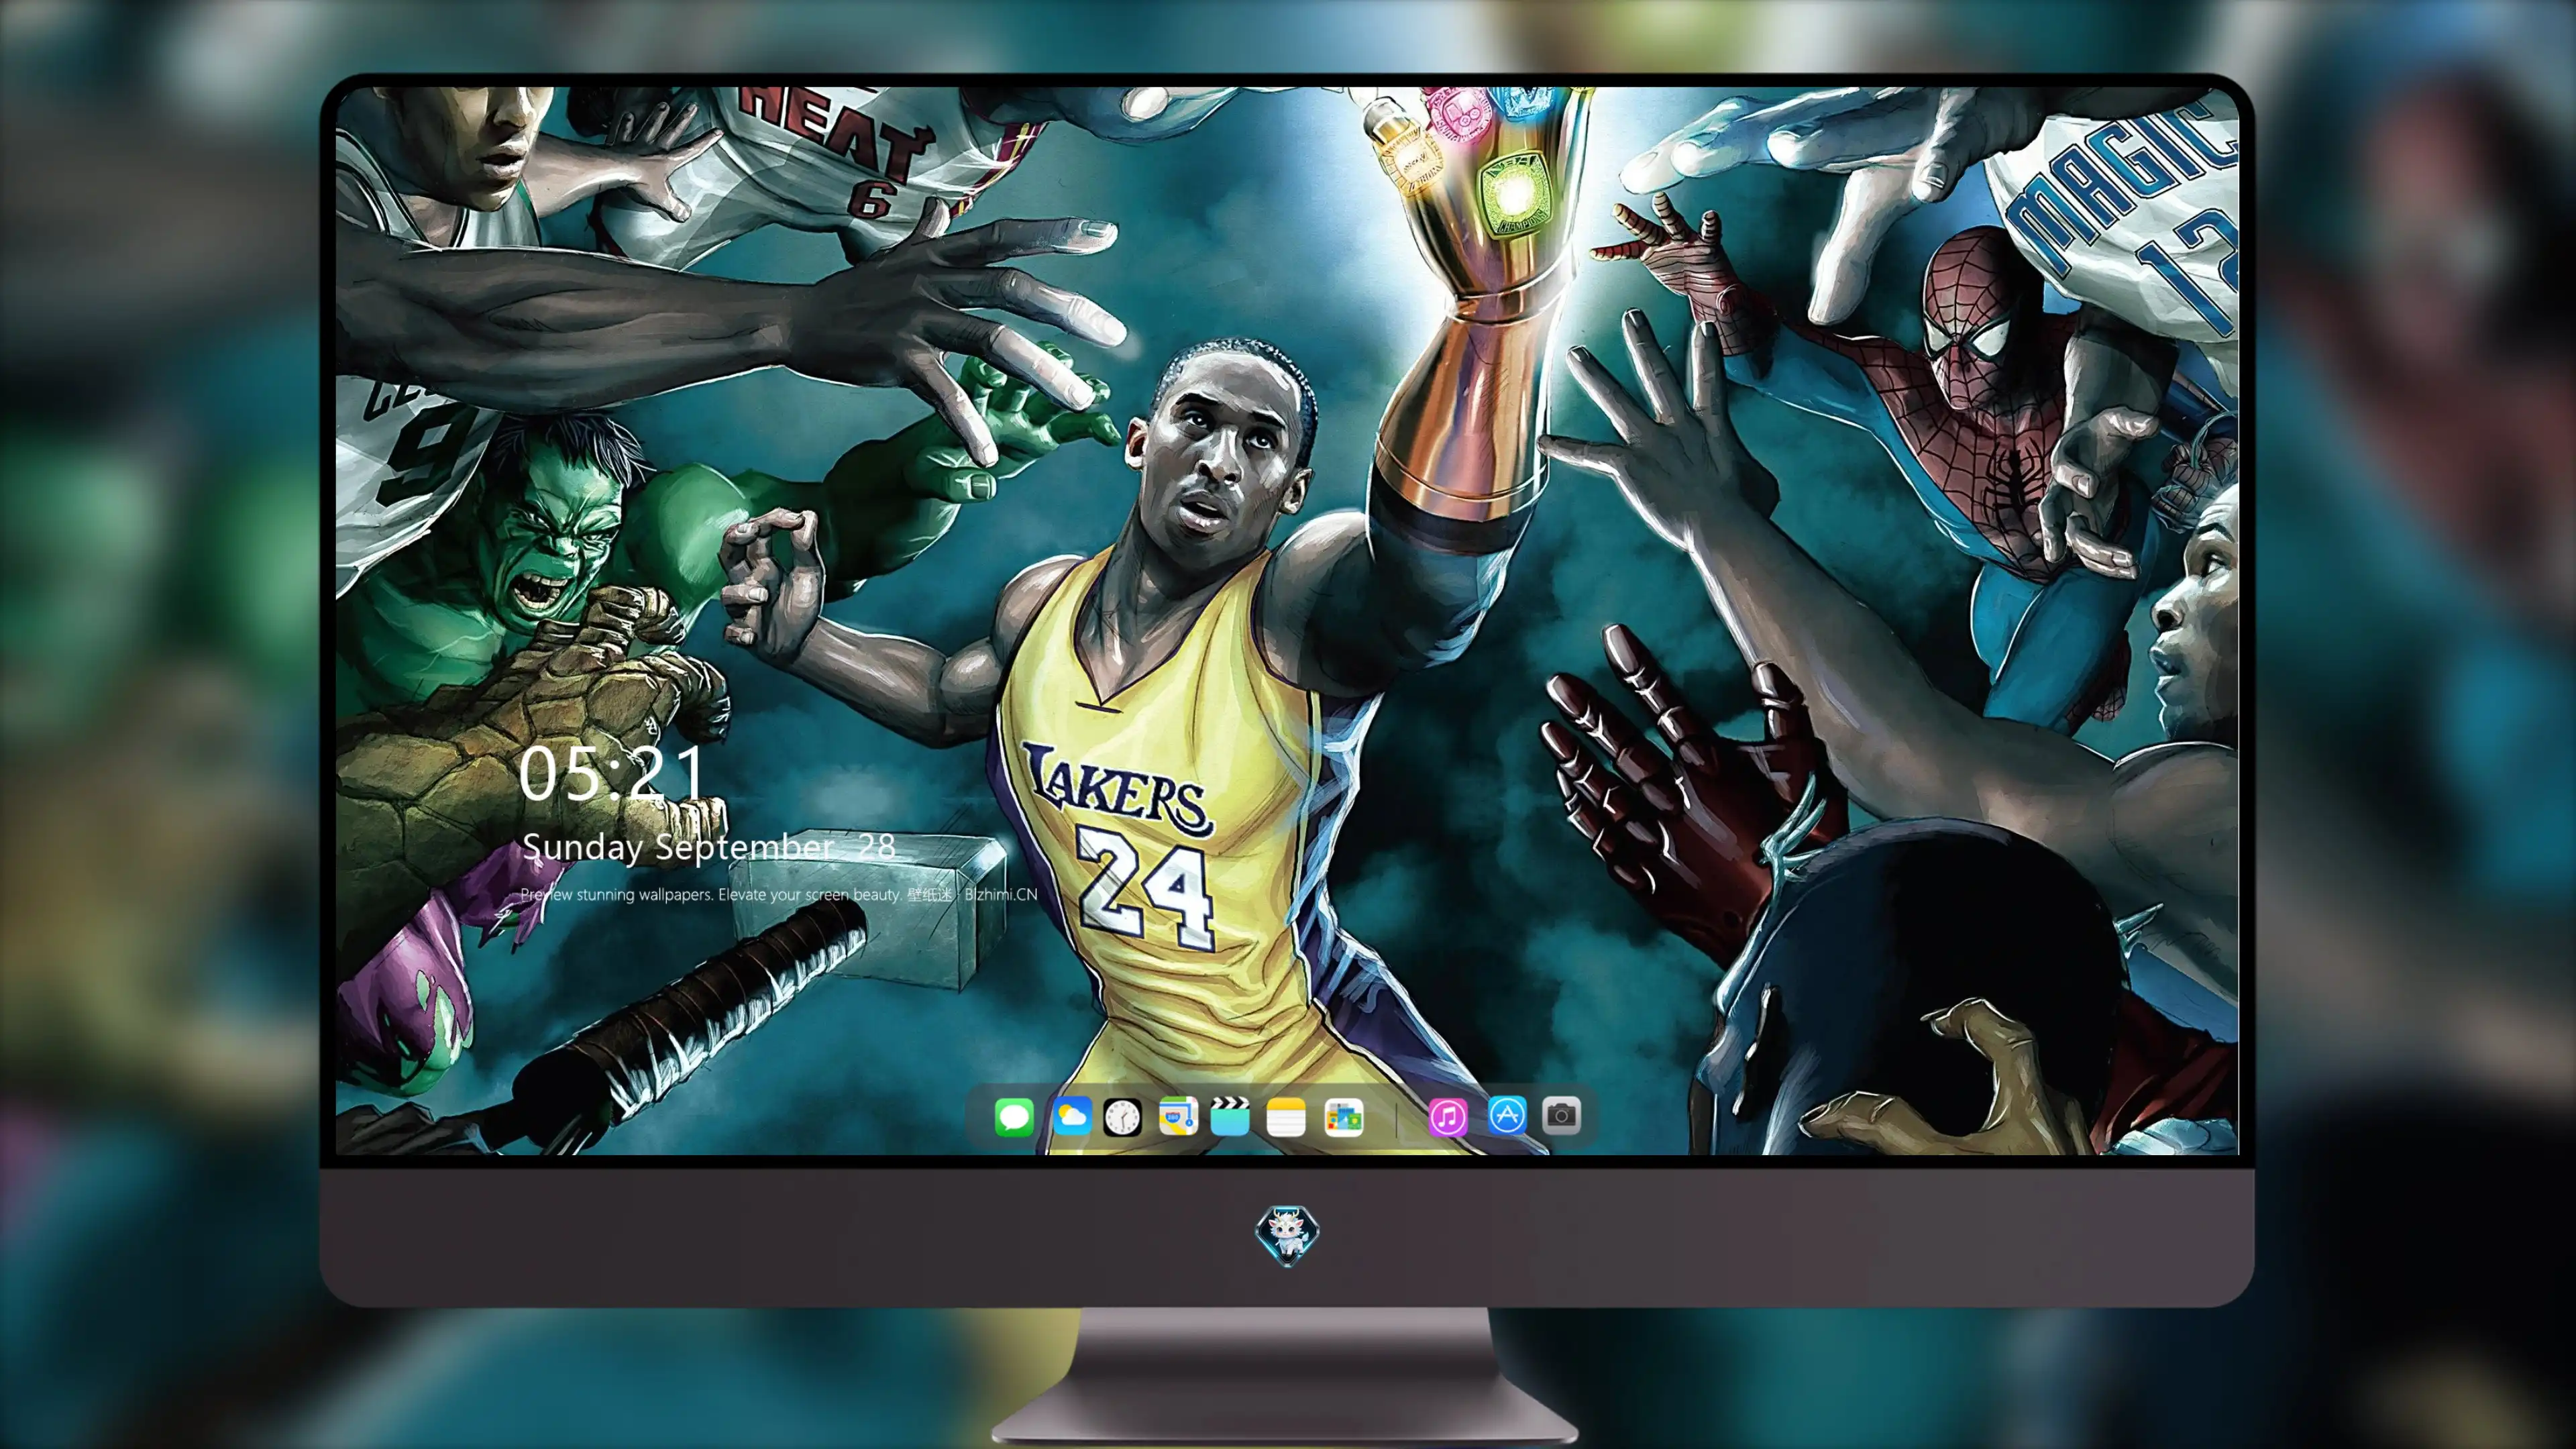
Task: Open the clapperboard Videos app in the dock
Action: click(1230, 1116)
